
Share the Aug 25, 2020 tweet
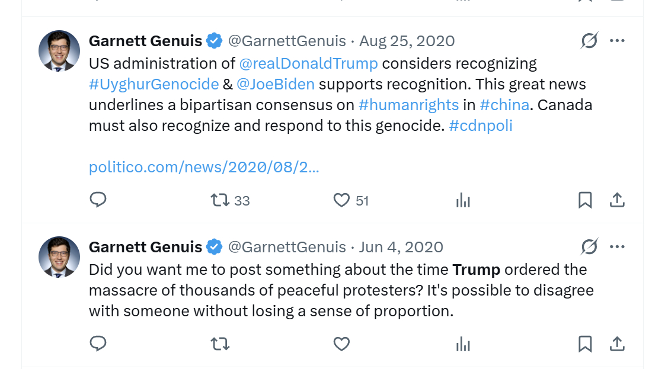(617, 200)
